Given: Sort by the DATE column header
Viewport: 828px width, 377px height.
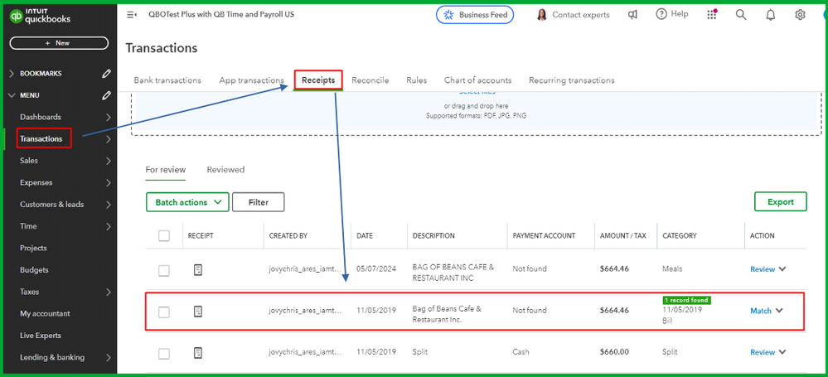Looking at the screenshot, I should coord(365,236).
